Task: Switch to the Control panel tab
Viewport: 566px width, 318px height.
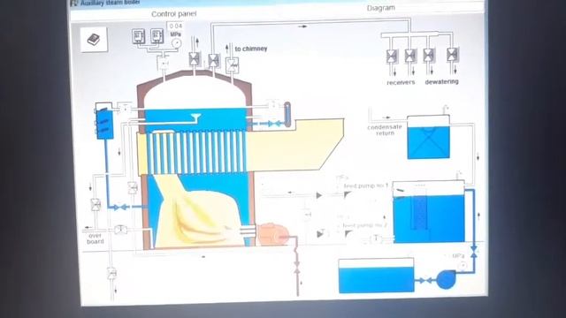Action: click(x=174, y=14)
